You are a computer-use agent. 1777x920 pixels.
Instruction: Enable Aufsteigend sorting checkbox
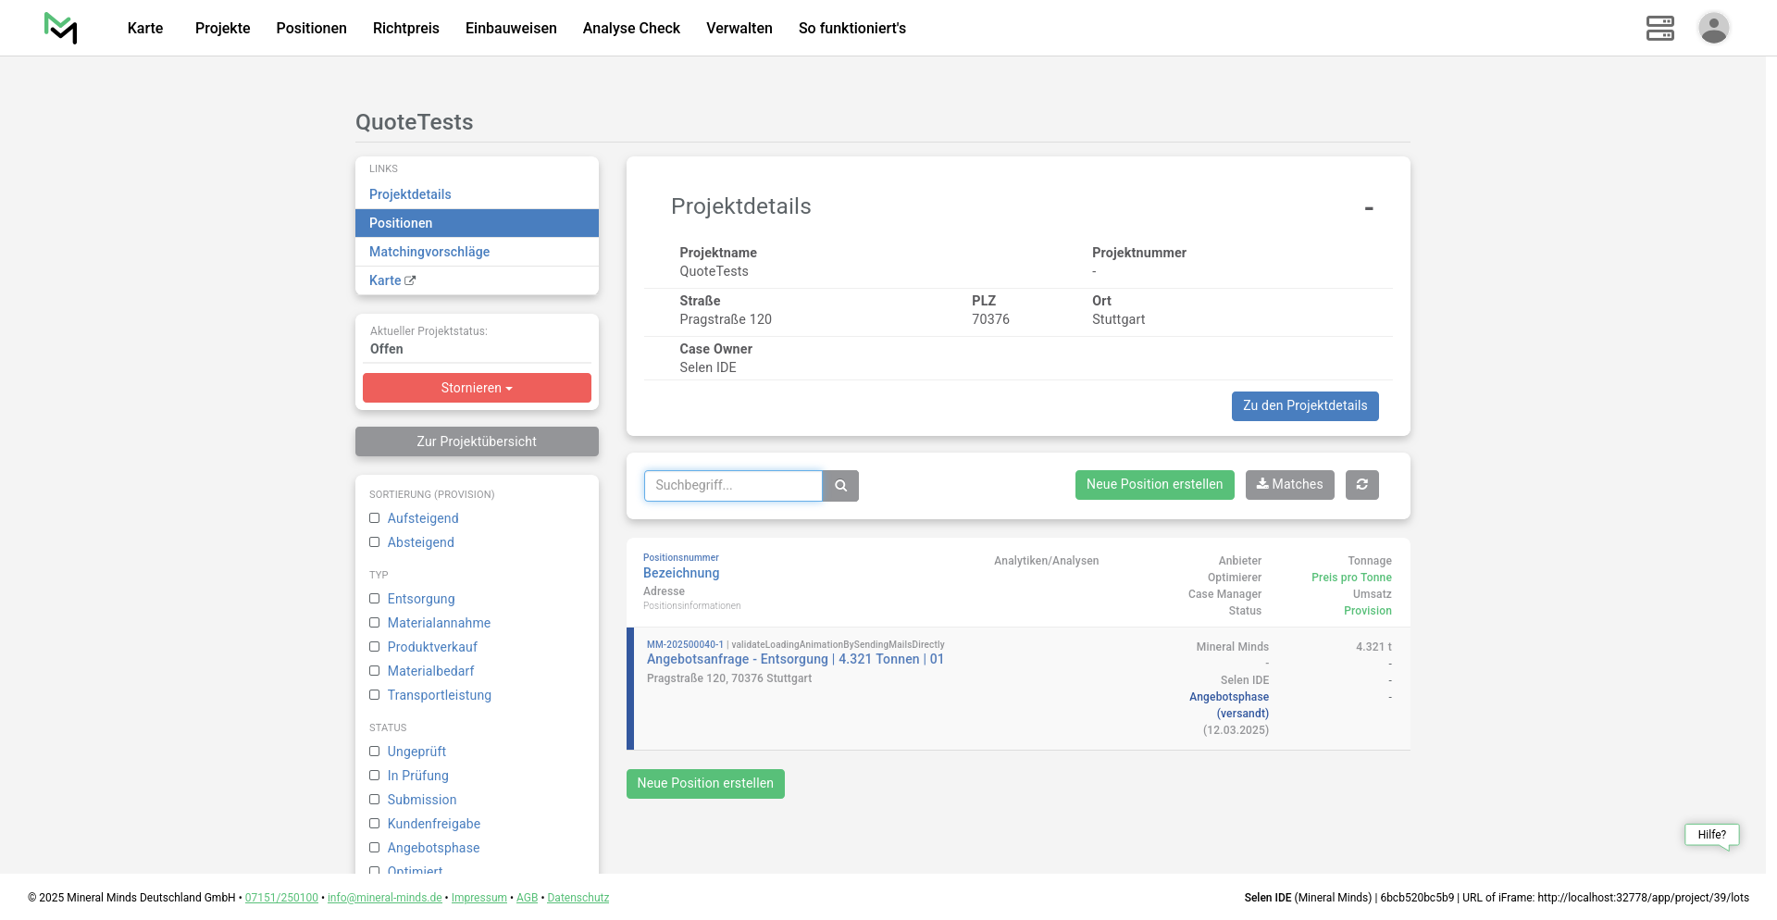[x=375, y=518]
